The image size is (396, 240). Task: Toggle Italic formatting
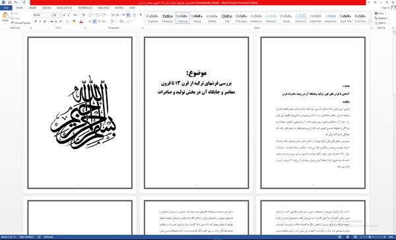[x=40, y=22]
